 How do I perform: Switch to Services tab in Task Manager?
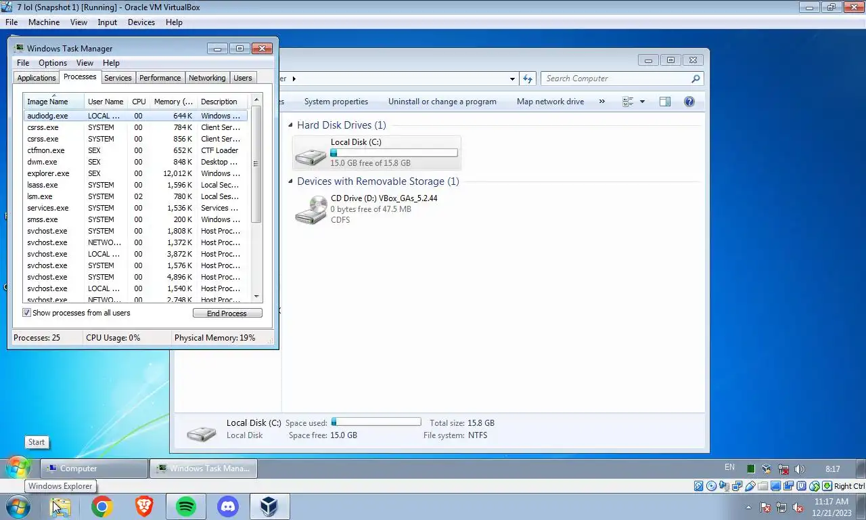pyautogui.click(x=118, y=78)
